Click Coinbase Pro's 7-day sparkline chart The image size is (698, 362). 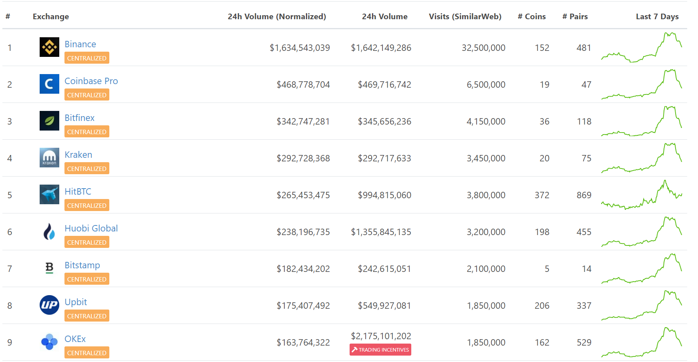click(x=642, y=84)
